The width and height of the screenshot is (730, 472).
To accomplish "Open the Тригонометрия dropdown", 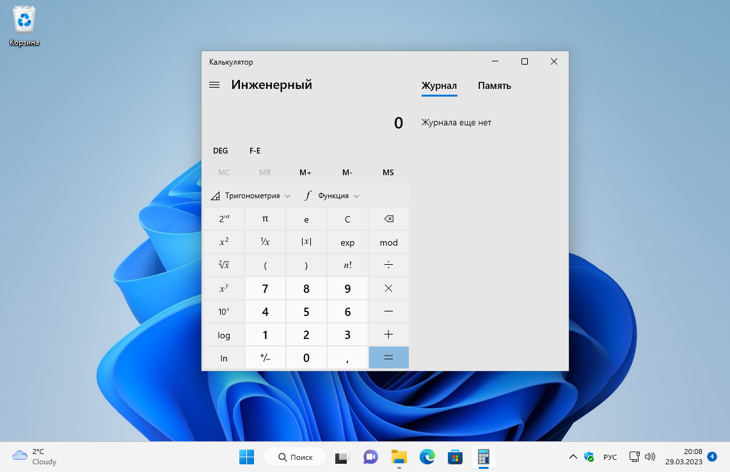I will click(x=251, y=195).
